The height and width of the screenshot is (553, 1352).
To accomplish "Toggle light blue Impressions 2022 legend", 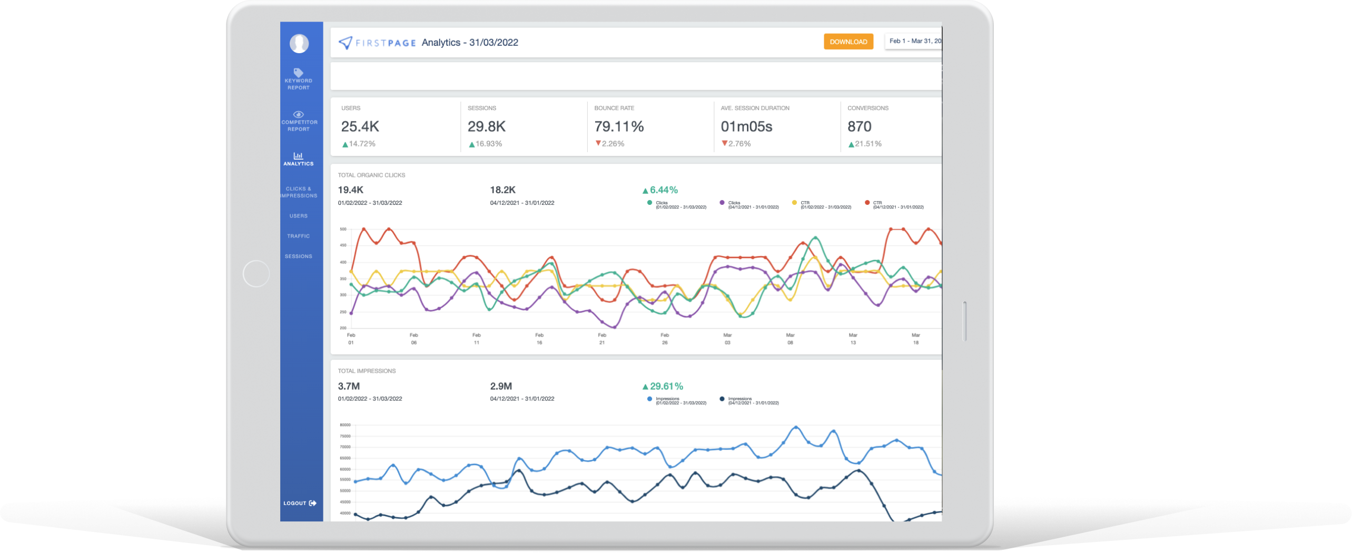I will (x=649, y=399).
